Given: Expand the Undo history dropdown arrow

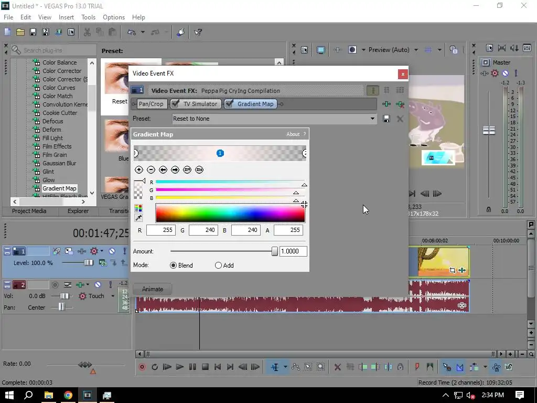Looking at the screenshot, I should 143,32.
